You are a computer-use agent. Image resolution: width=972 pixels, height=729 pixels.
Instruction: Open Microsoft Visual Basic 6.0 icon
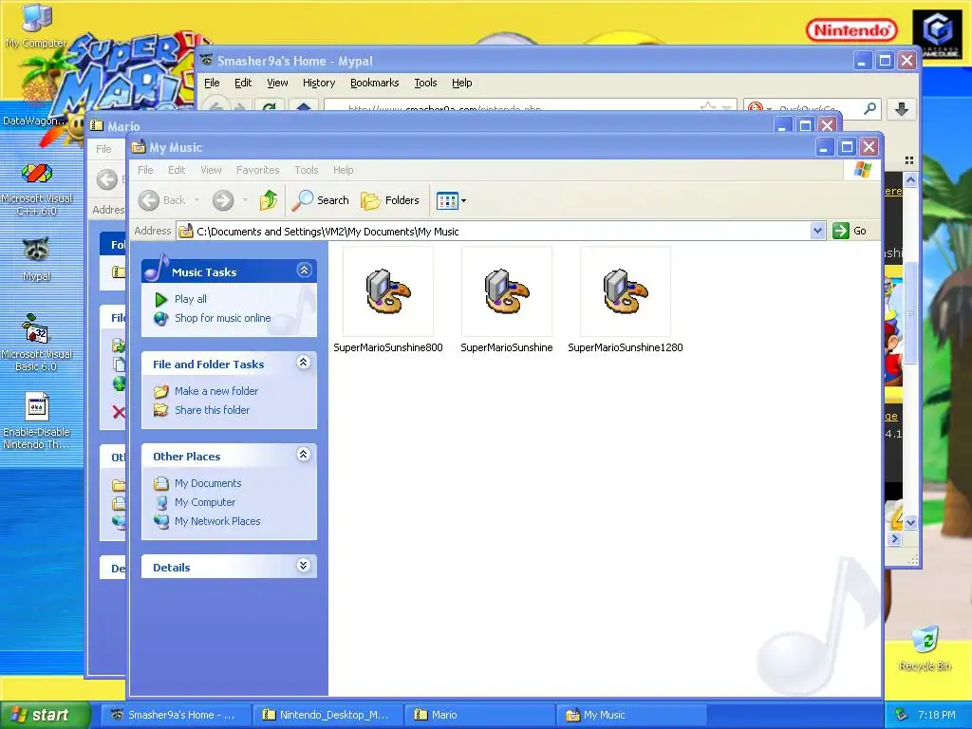(37, 342)
